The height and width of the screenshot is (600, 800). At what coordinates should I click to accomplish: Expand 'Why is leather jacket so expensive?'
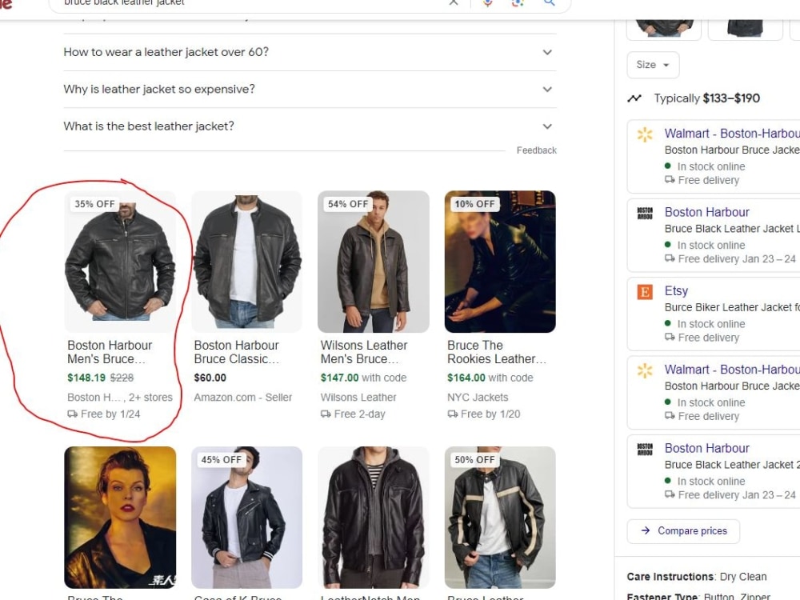[310, 90]
